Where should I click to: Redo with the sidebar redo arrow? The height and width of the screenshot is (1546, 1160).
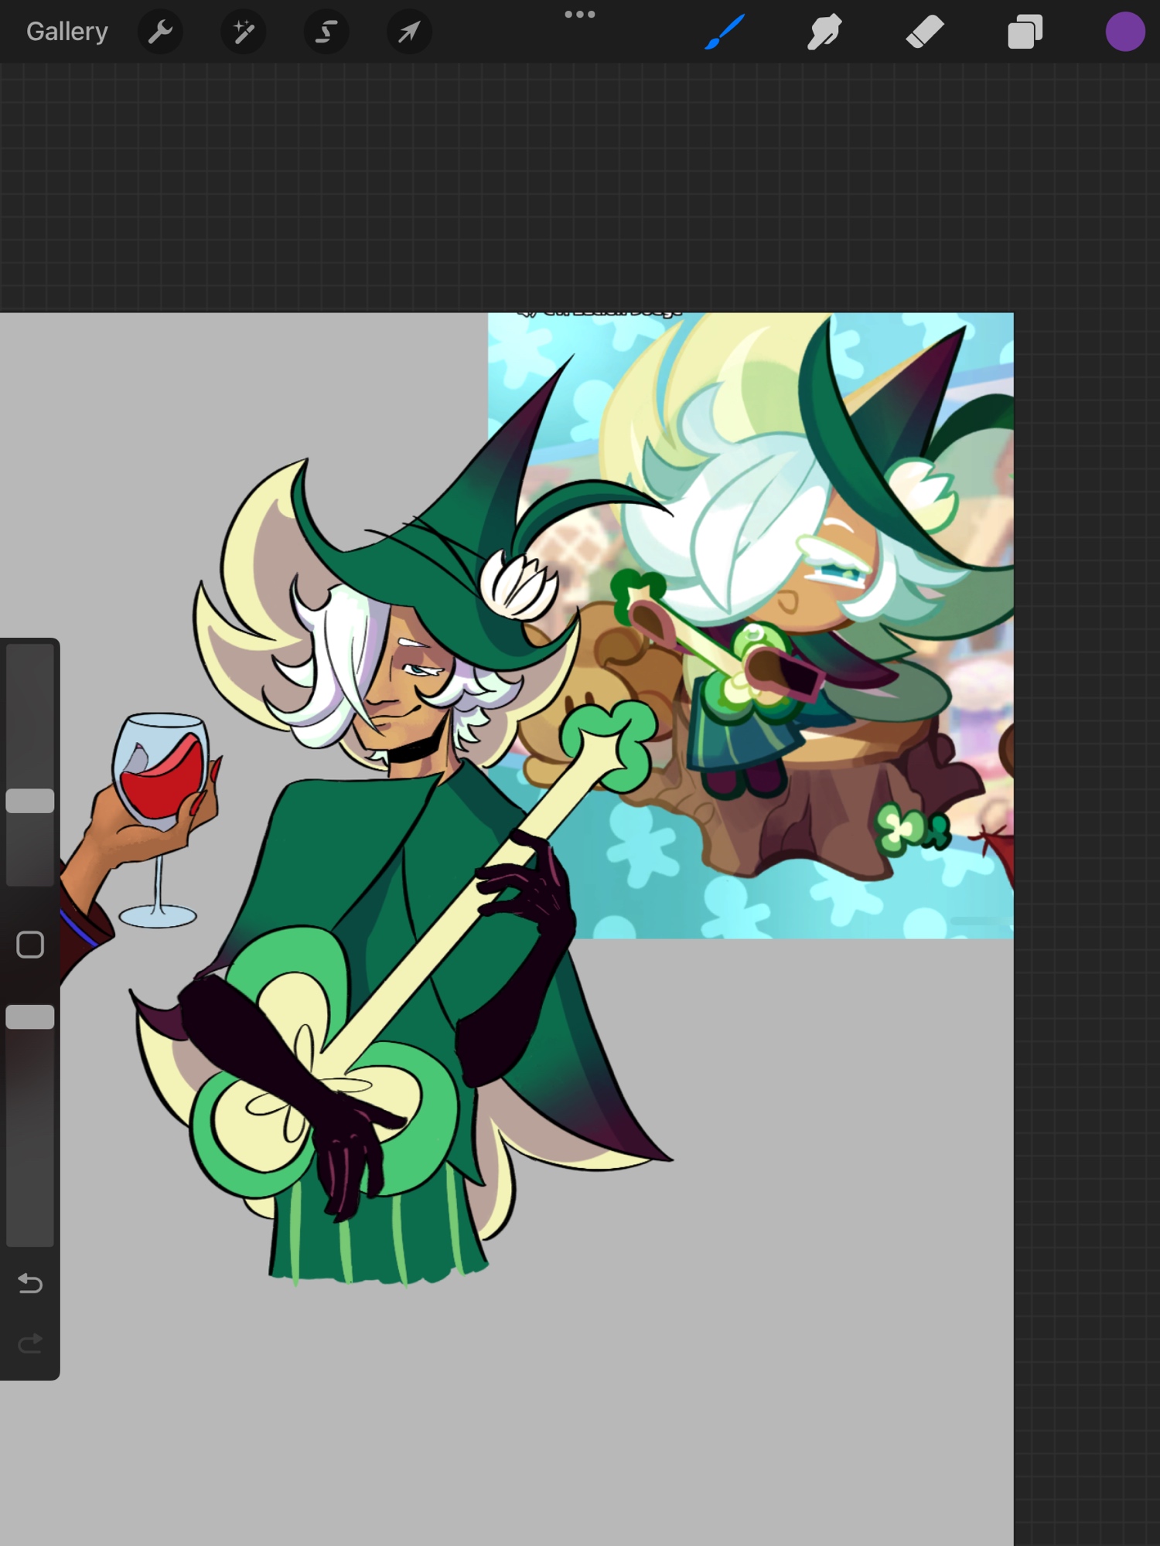pyautogui.click(x=30, y=1344)
